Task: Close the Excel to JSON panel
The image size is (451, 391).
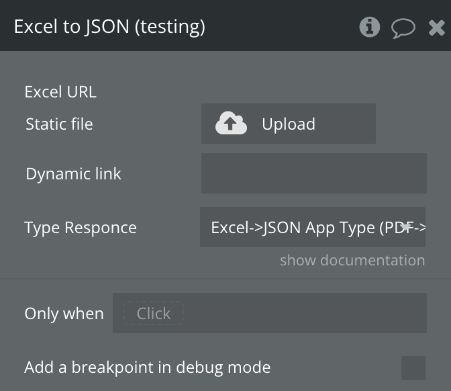Action: [x=436, y=28]
